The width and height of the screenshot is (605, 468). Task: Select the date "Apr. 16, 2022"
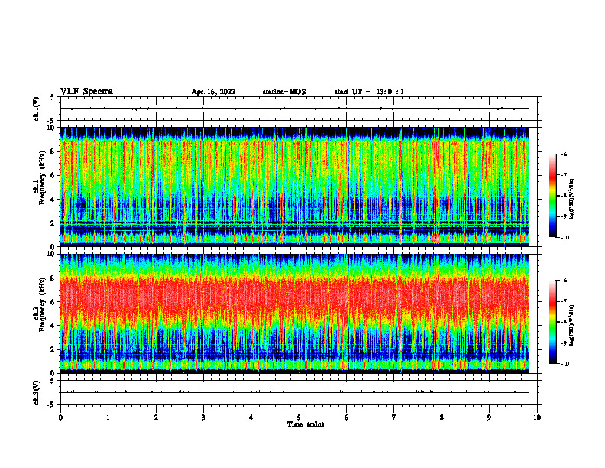[x=213, y=92]
